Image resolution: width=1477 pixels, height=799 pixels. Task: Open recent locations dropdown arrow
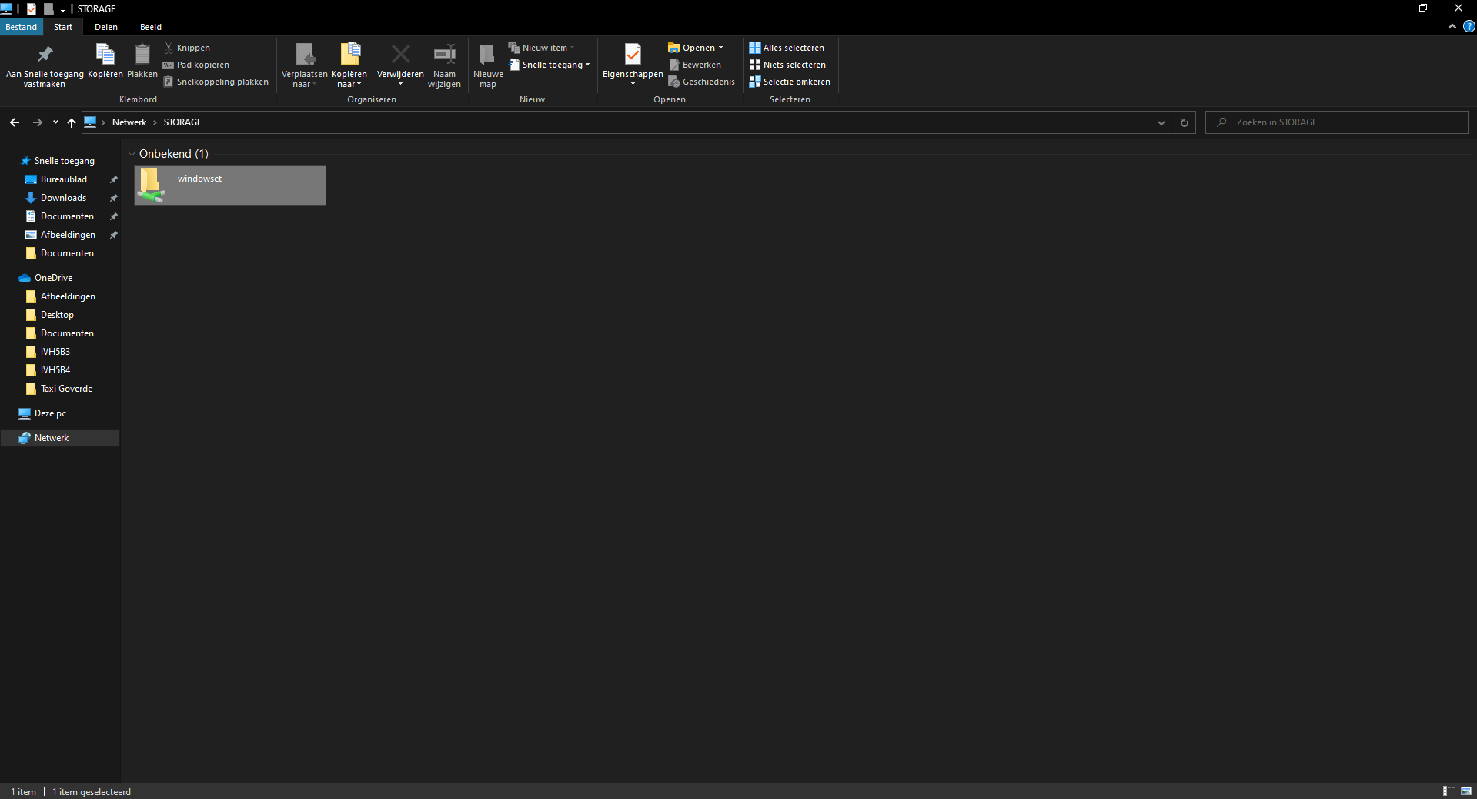tap(55, 122)
